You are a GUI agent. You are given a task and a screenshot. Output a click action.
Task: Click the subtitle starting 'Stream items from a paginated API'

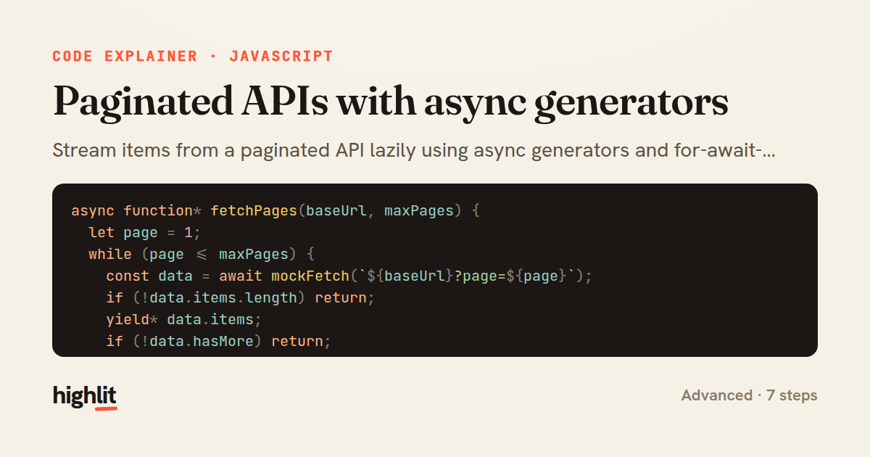pyautogui.click(x=414, y=151)
